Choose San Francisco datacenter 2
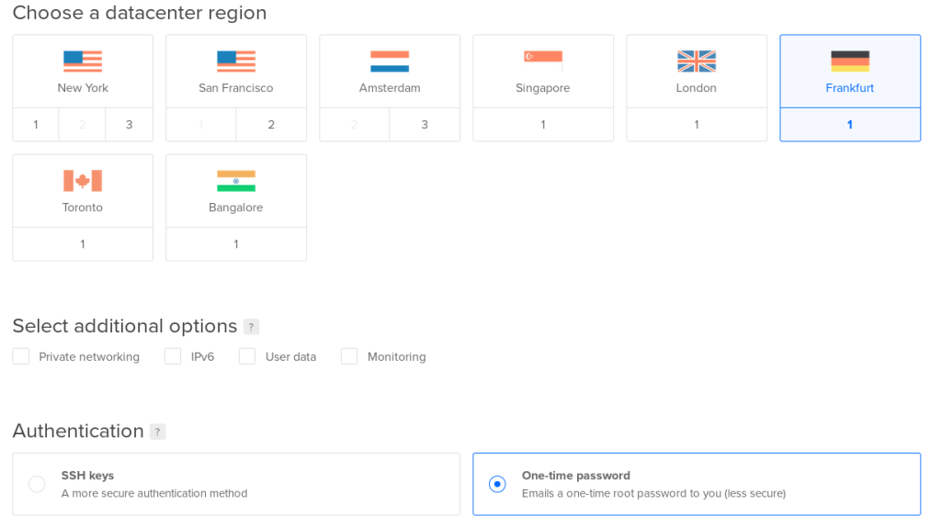 271,125
